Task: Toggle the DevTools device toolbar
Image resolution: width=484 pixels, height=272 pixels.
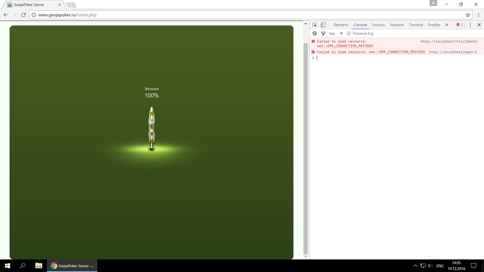Action: (323, 24)
